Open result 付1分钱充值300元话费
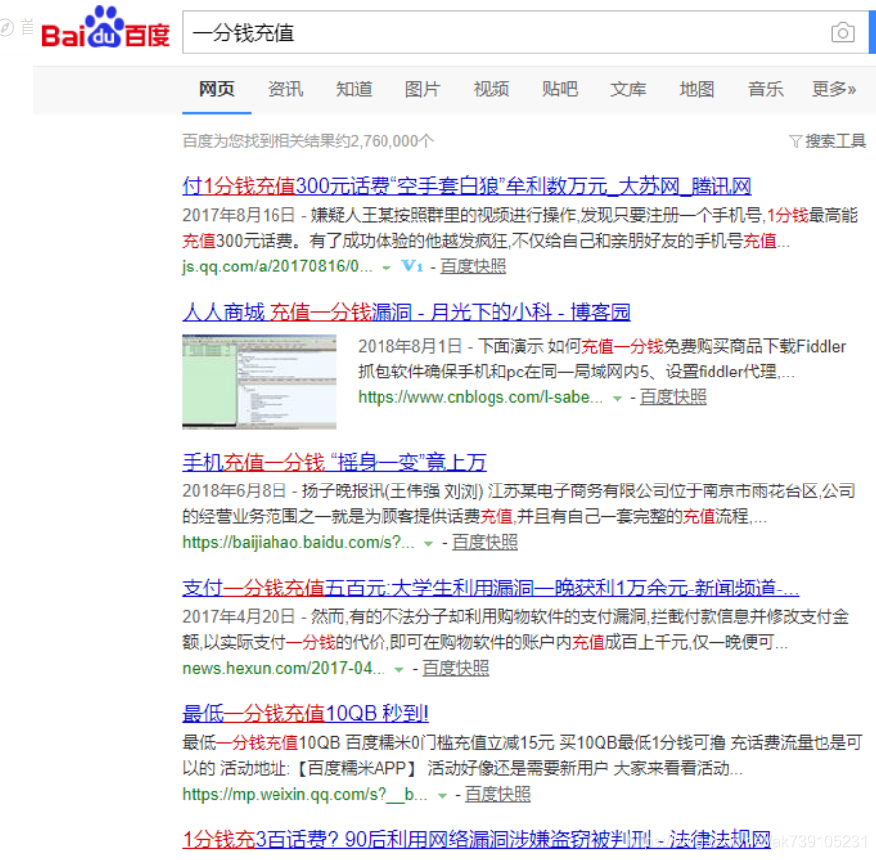 click(467, 186)
